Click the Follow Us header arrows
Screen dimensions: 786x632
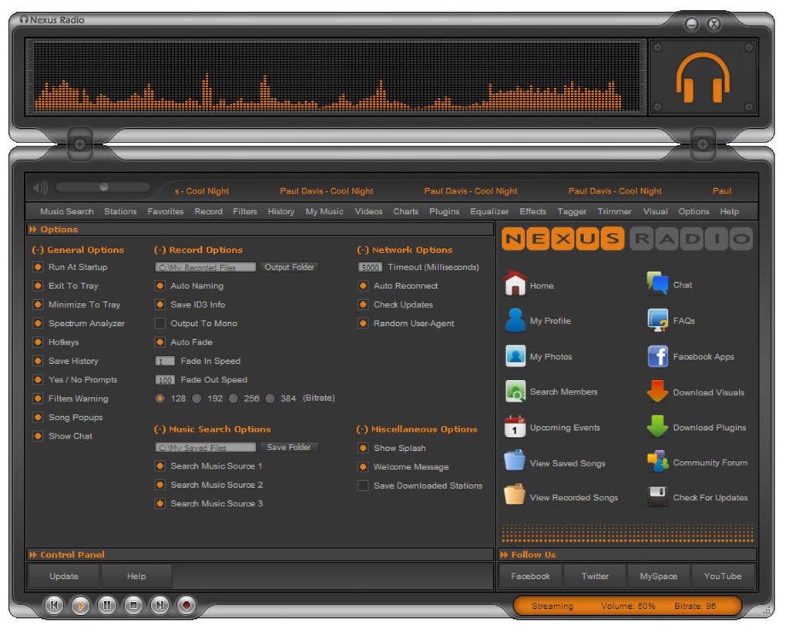tap(504, 555)
